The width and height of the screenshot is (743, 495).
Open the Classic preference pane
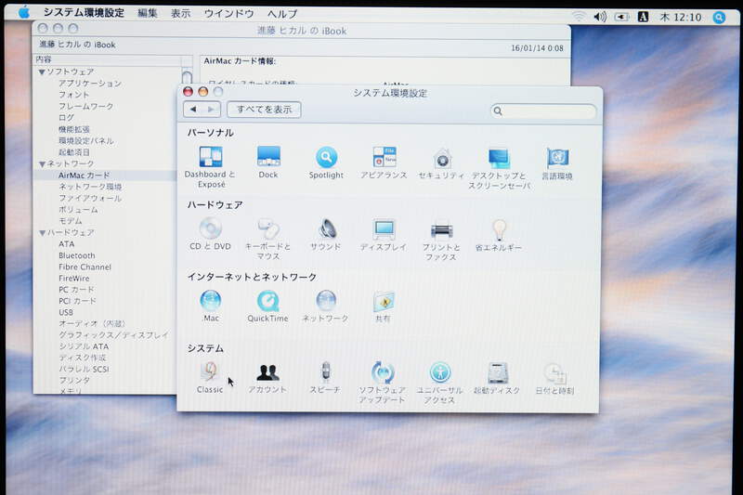click(210, 378)
